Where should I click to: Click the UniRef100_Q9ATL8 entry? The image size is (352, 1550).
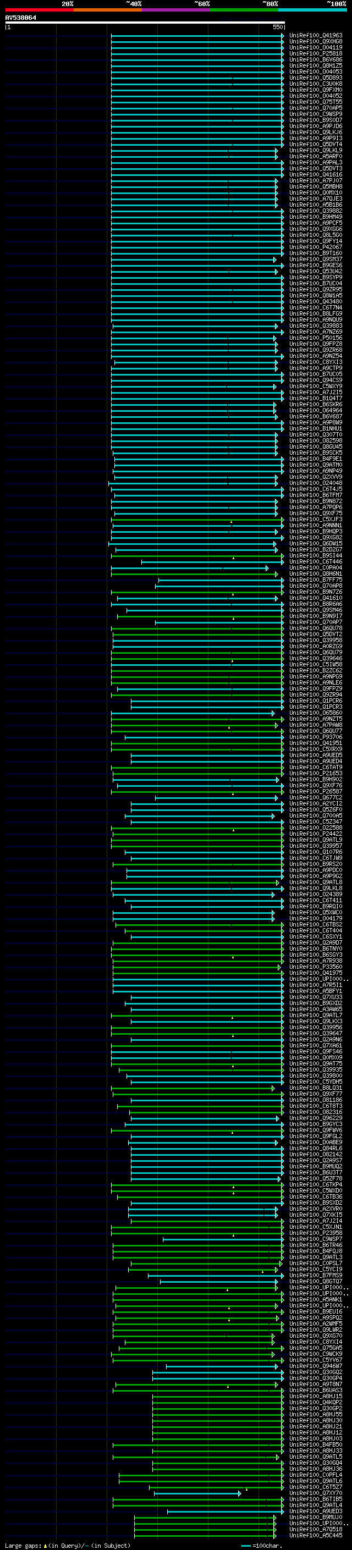pos(316,882)
